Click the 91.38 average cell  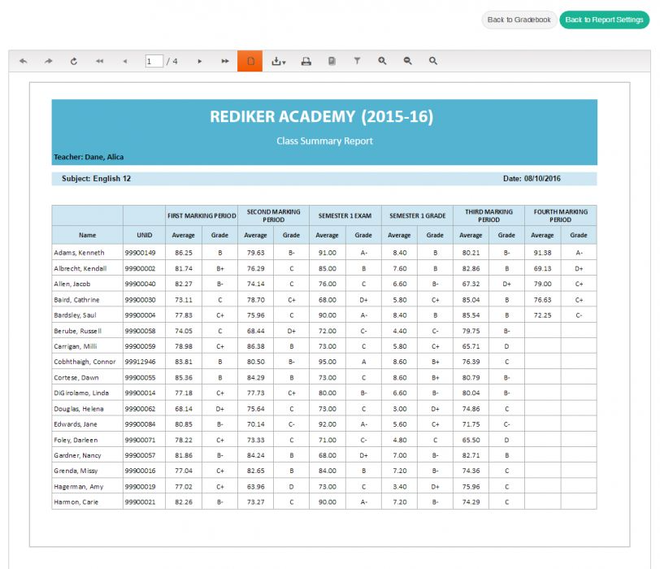click(x=543, y=253)
